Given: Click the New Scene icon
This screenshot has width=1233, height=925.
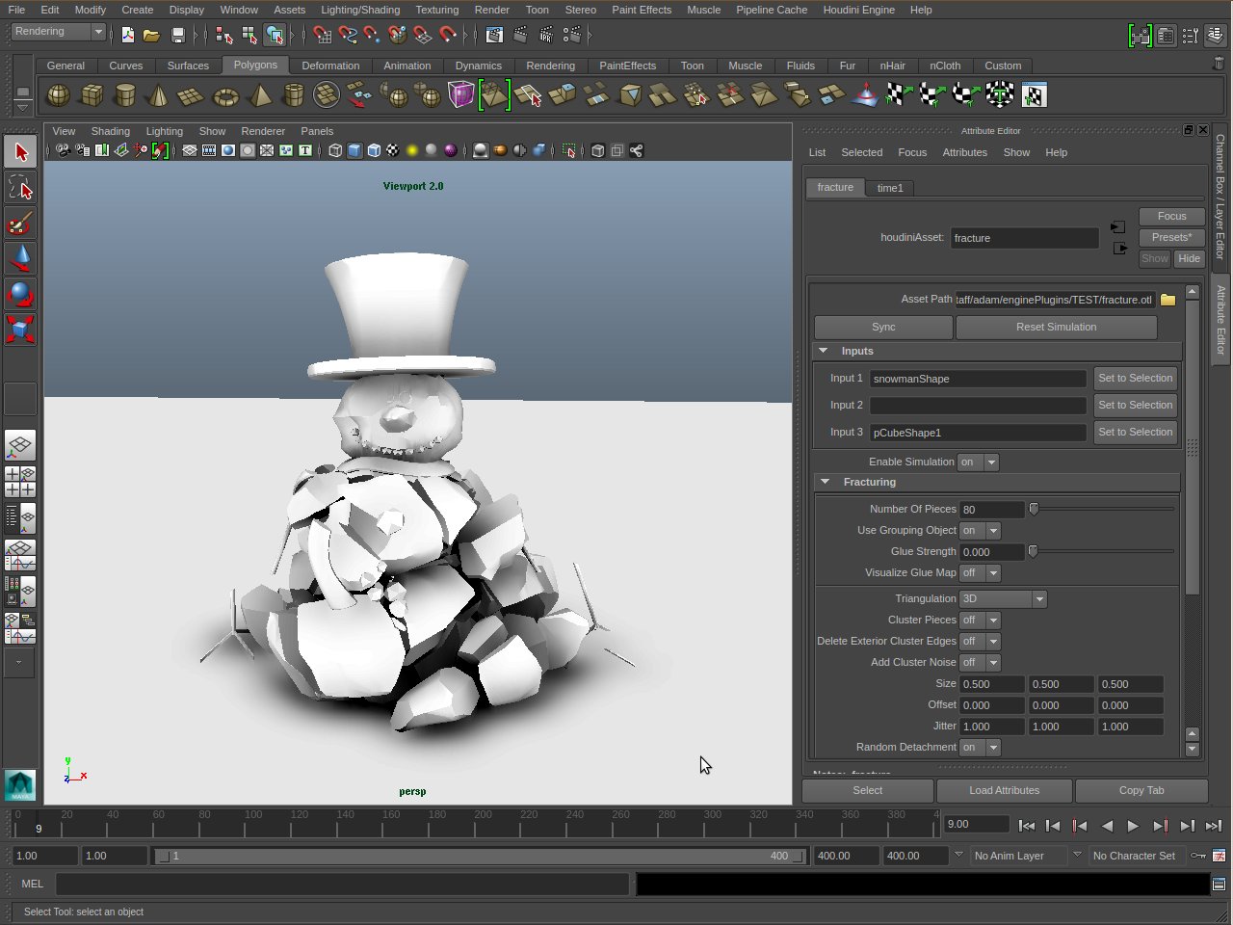Looking at the screenshot, I should (127, 35).
